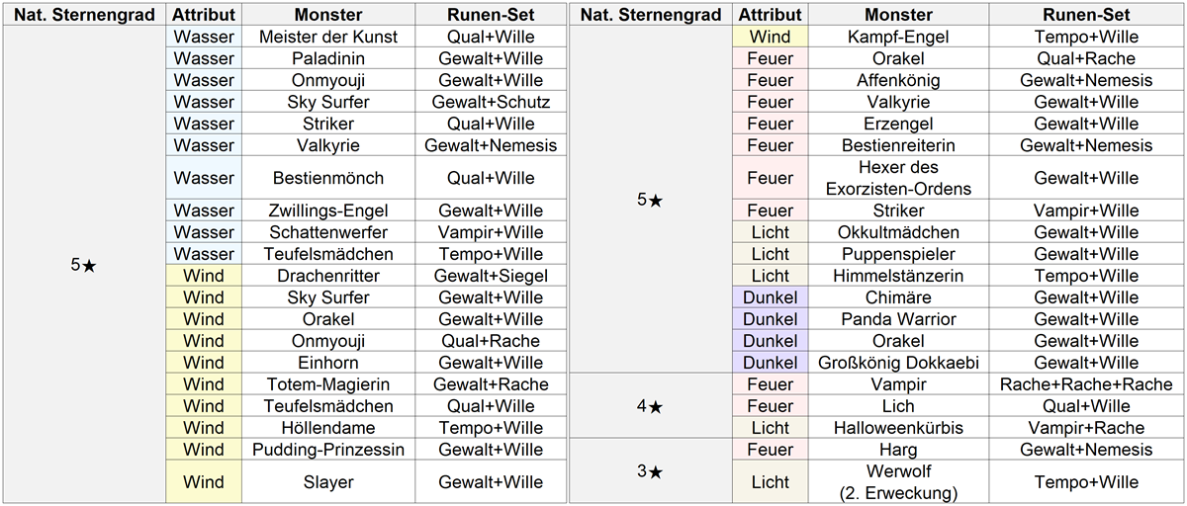Click the 'Gewalt+Schutz' rune set cell
The height and width of the screenshot is (506, 1187).
point(491,102)
